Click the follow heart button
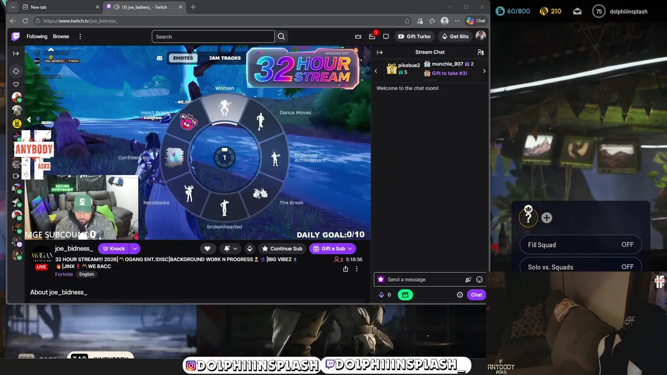This screenshot has width=667, height=375. click(x=207, y=248)
